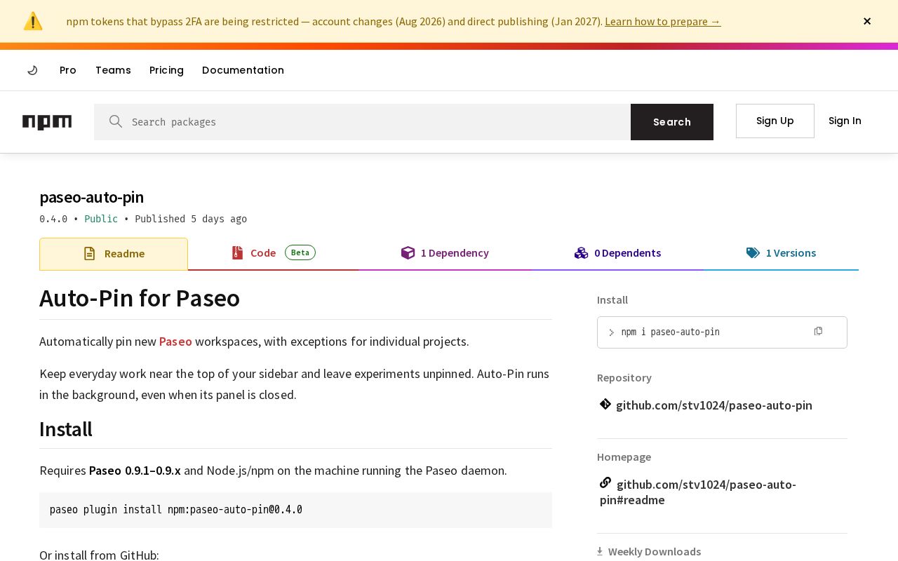The height and width of the screenshot is (561, 898).
Task: Open the Documentation link
Action: click(243, 70)
